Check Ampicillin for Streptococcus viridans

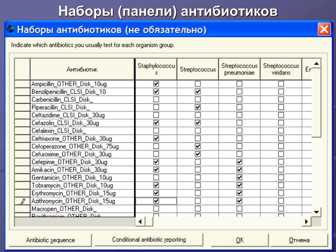(x=281, y=84)
